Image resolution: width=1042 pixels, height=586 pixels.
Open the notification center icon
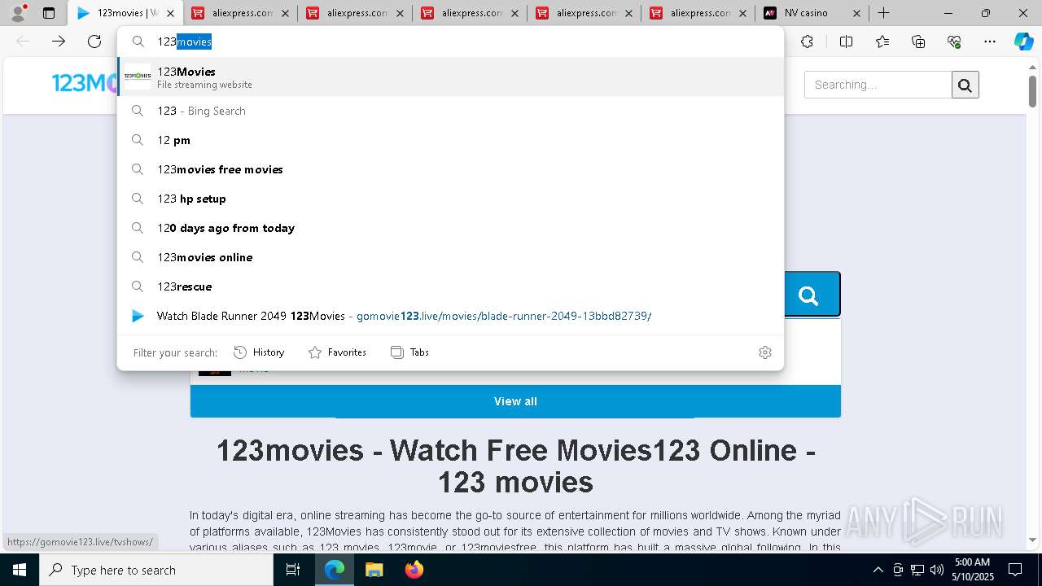1015,570
